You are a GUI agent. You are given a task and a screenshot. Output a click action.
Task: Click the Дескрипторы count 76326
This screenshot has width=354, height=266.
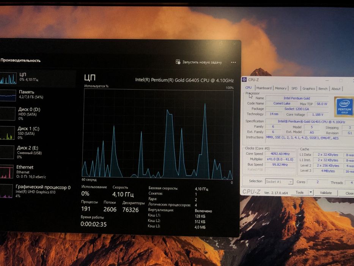point(131,210)
